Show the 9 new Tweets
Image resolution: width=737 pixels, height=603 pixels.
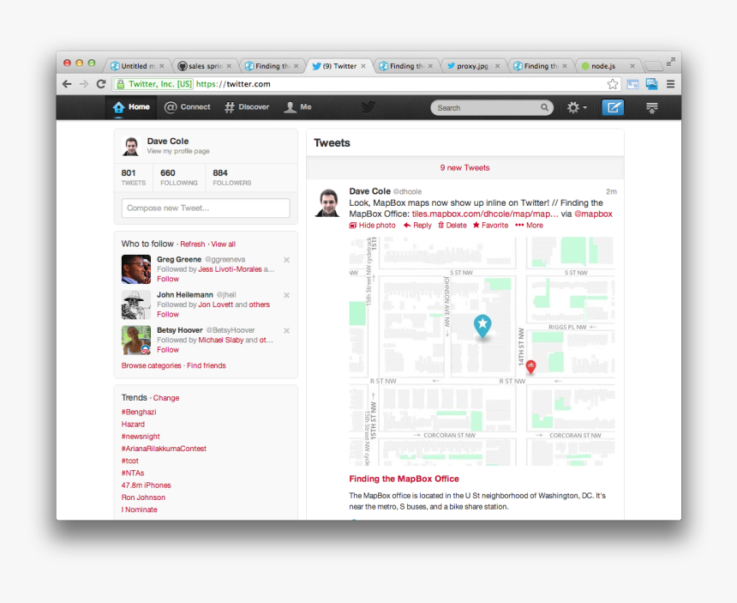click(x=464, y=168)
